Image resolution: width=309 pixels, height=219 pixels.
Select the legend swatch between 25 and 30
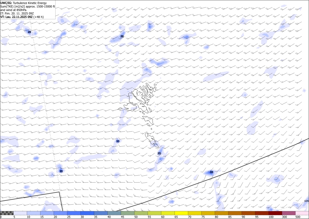coord(74,213)
